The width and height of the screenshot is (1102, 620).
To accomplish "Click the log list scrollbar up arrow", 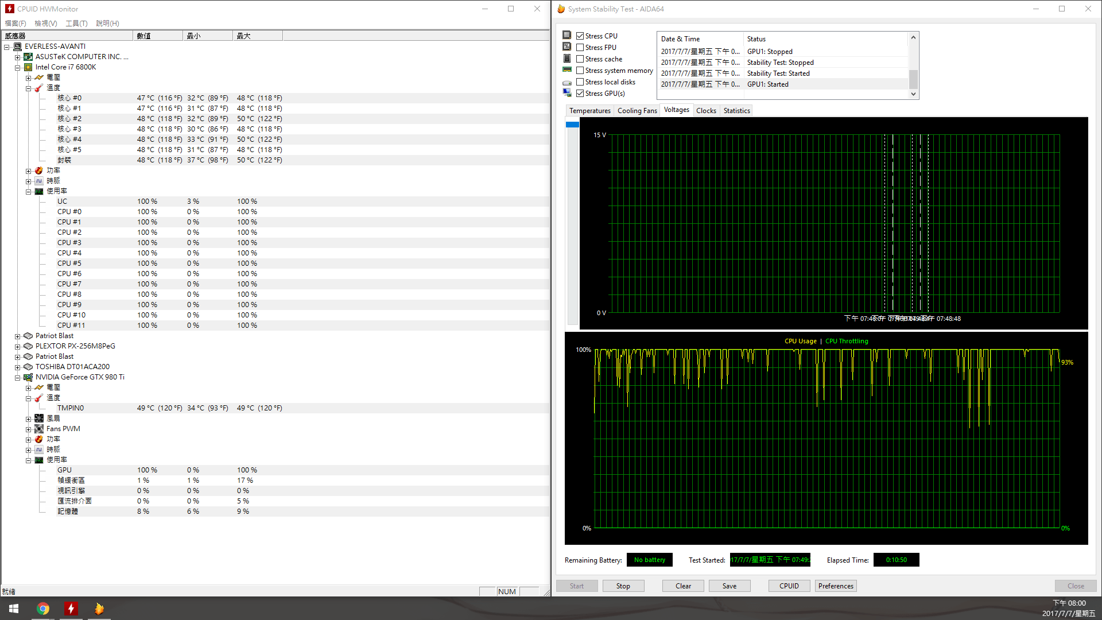I will pos(914,37).
